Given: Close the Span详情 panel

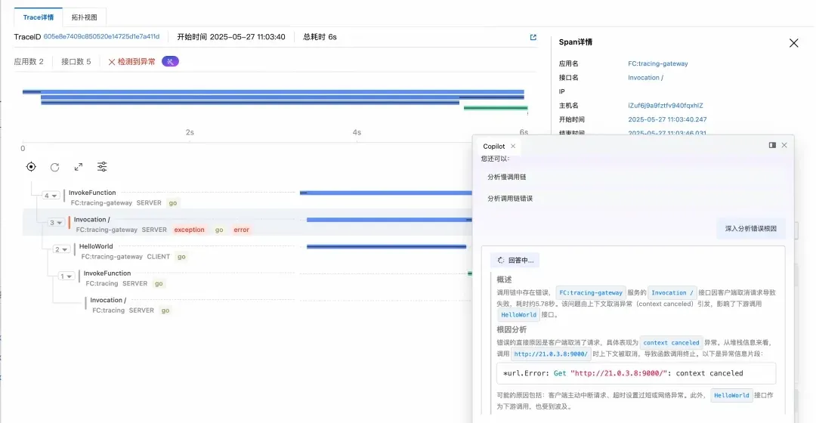Looking at the screenshot, I should pyautogui.click(x=793, y=42).
